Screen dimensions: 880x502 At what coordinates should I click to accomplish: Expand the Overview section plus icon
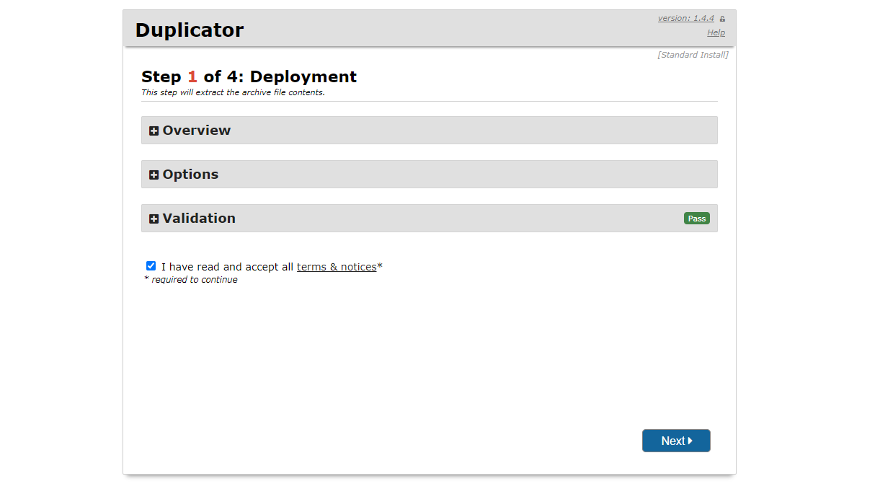click(x=154, y=131)
